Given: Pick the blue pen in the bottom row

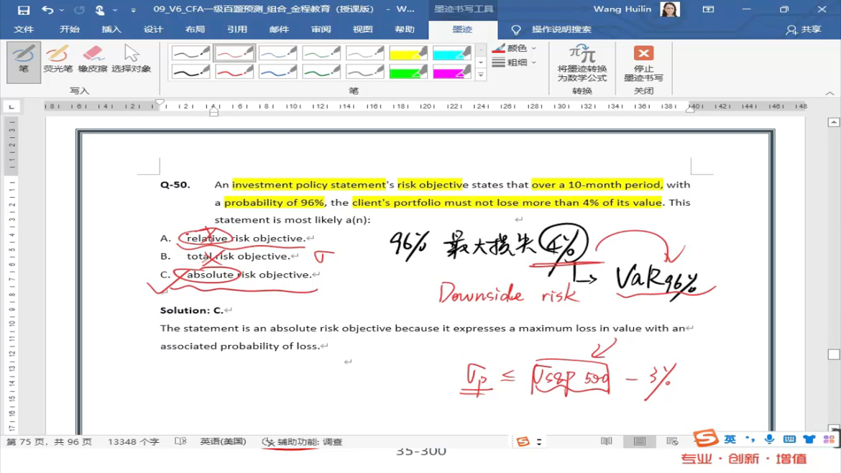Looking at the screenshot, I should click(277, 71).
